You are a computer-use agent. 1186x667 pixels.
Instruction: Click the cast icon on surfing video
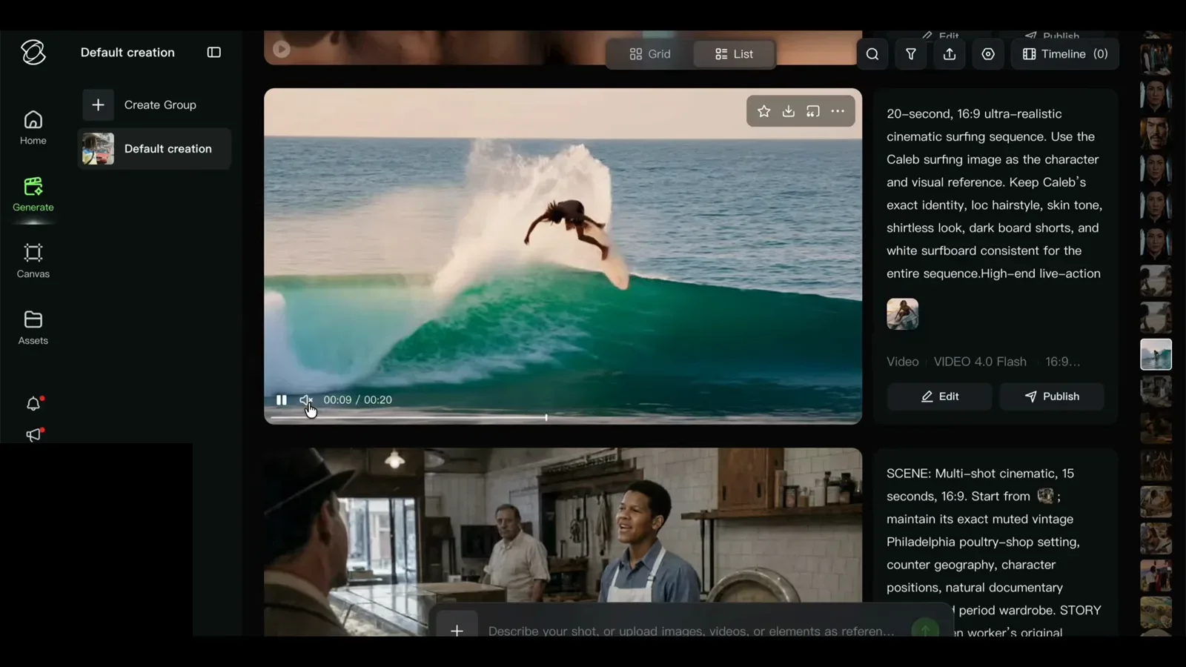pyautogui.click(x=813, y=111)
